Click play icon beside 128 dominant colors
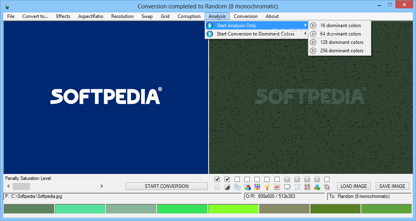The image size is (416, 221). point(313,42)
